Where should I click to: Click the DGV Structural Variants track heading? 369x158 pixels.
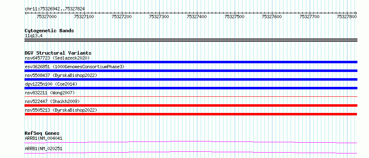click(x=58, y=53)
